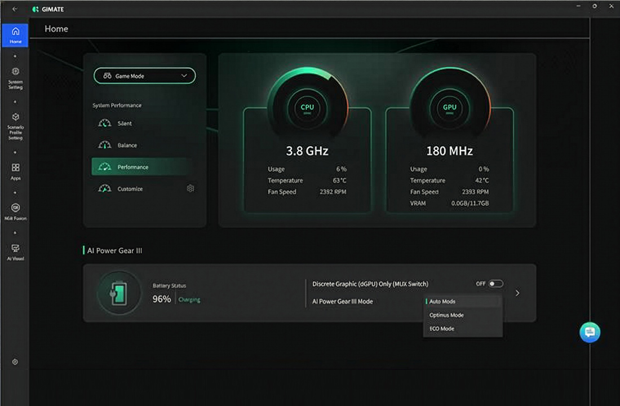Toggle Discrete Graphic dGPU Only switch

click(x=495, y=284)
